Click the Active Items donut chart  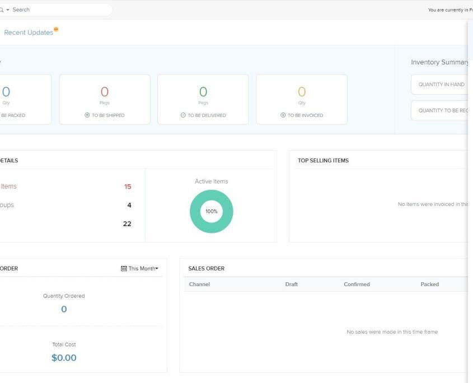[x=212, y=211]
